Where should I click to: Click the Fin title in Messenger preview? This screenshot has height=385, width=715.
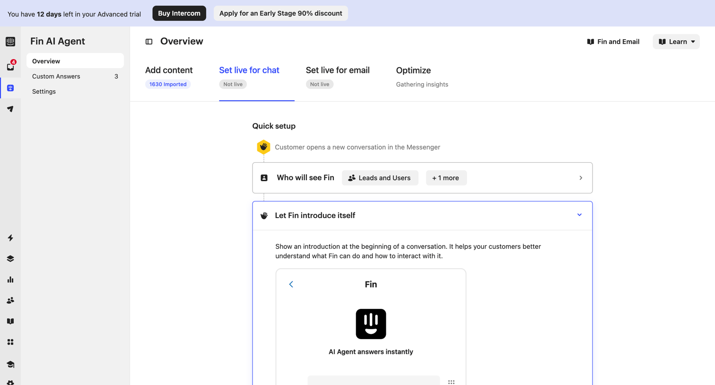(371, 284)
